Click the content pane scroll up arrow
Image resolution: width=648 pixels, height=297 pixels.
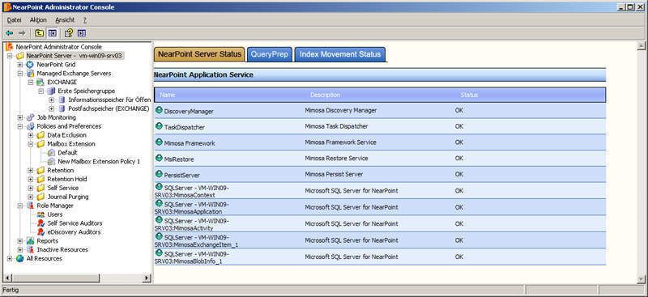click(x=641, y=45)
